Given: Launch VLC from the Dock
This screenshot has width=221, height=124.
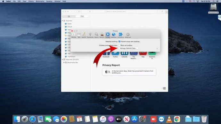Looking at the screenshot, I should click(x=169, y=119).
